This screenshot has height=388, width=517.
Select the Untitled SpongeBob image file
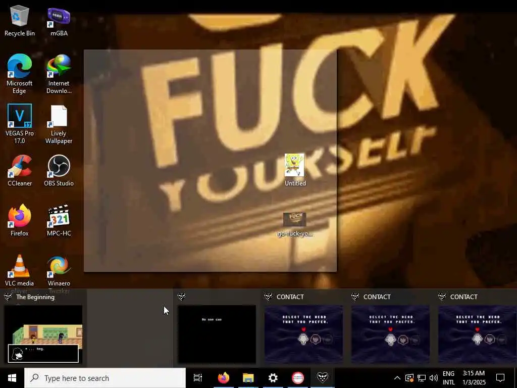pos(295,170)
